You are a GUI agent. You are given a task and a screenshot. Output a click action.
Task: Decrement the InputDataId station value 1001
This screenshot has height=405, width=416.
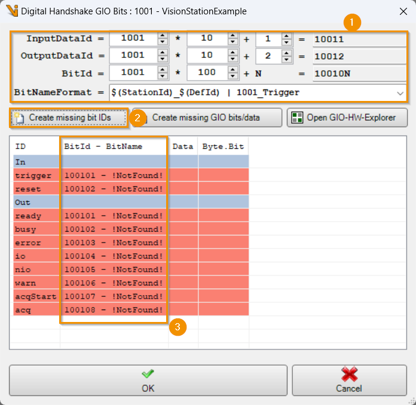pyautogui.click(x=163, y=42)
